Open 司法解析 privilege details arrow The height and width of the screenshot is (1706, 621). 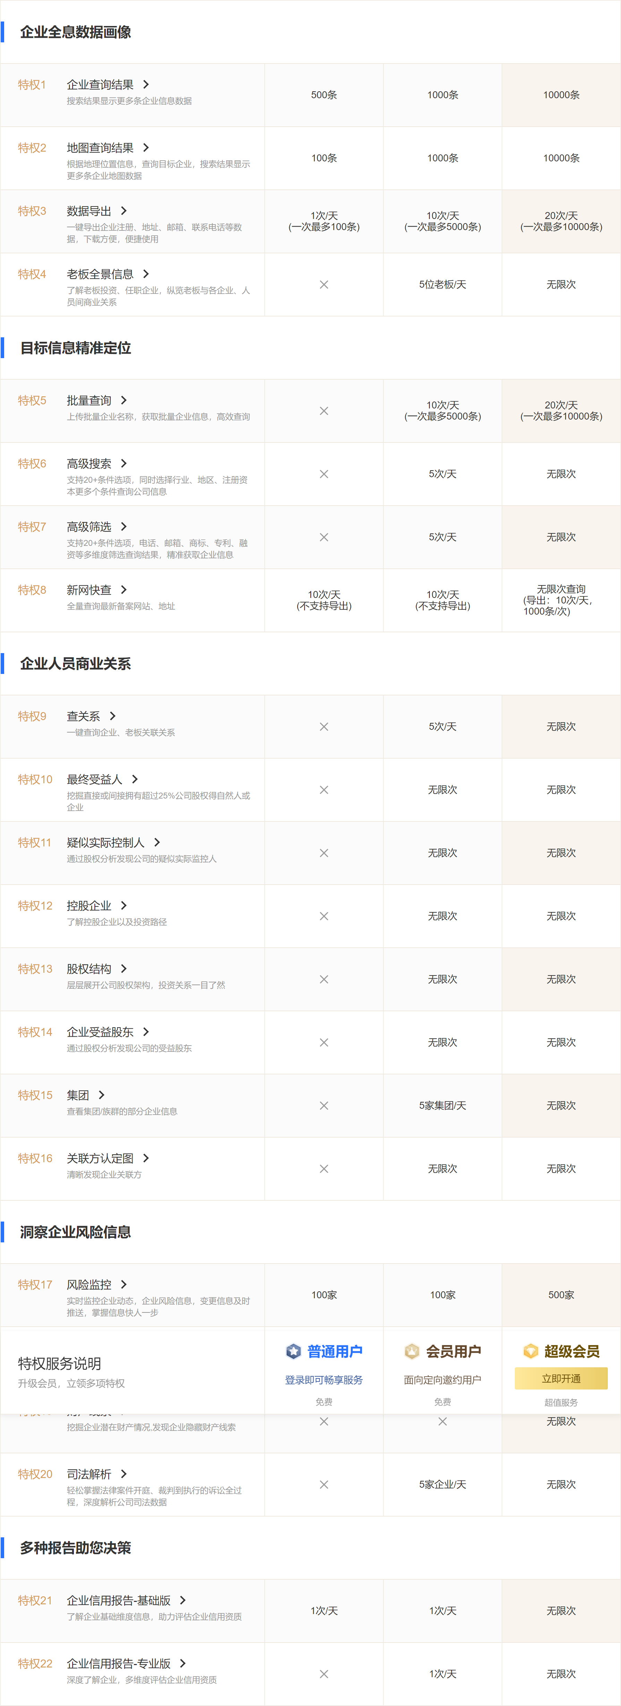point(124,1474)
